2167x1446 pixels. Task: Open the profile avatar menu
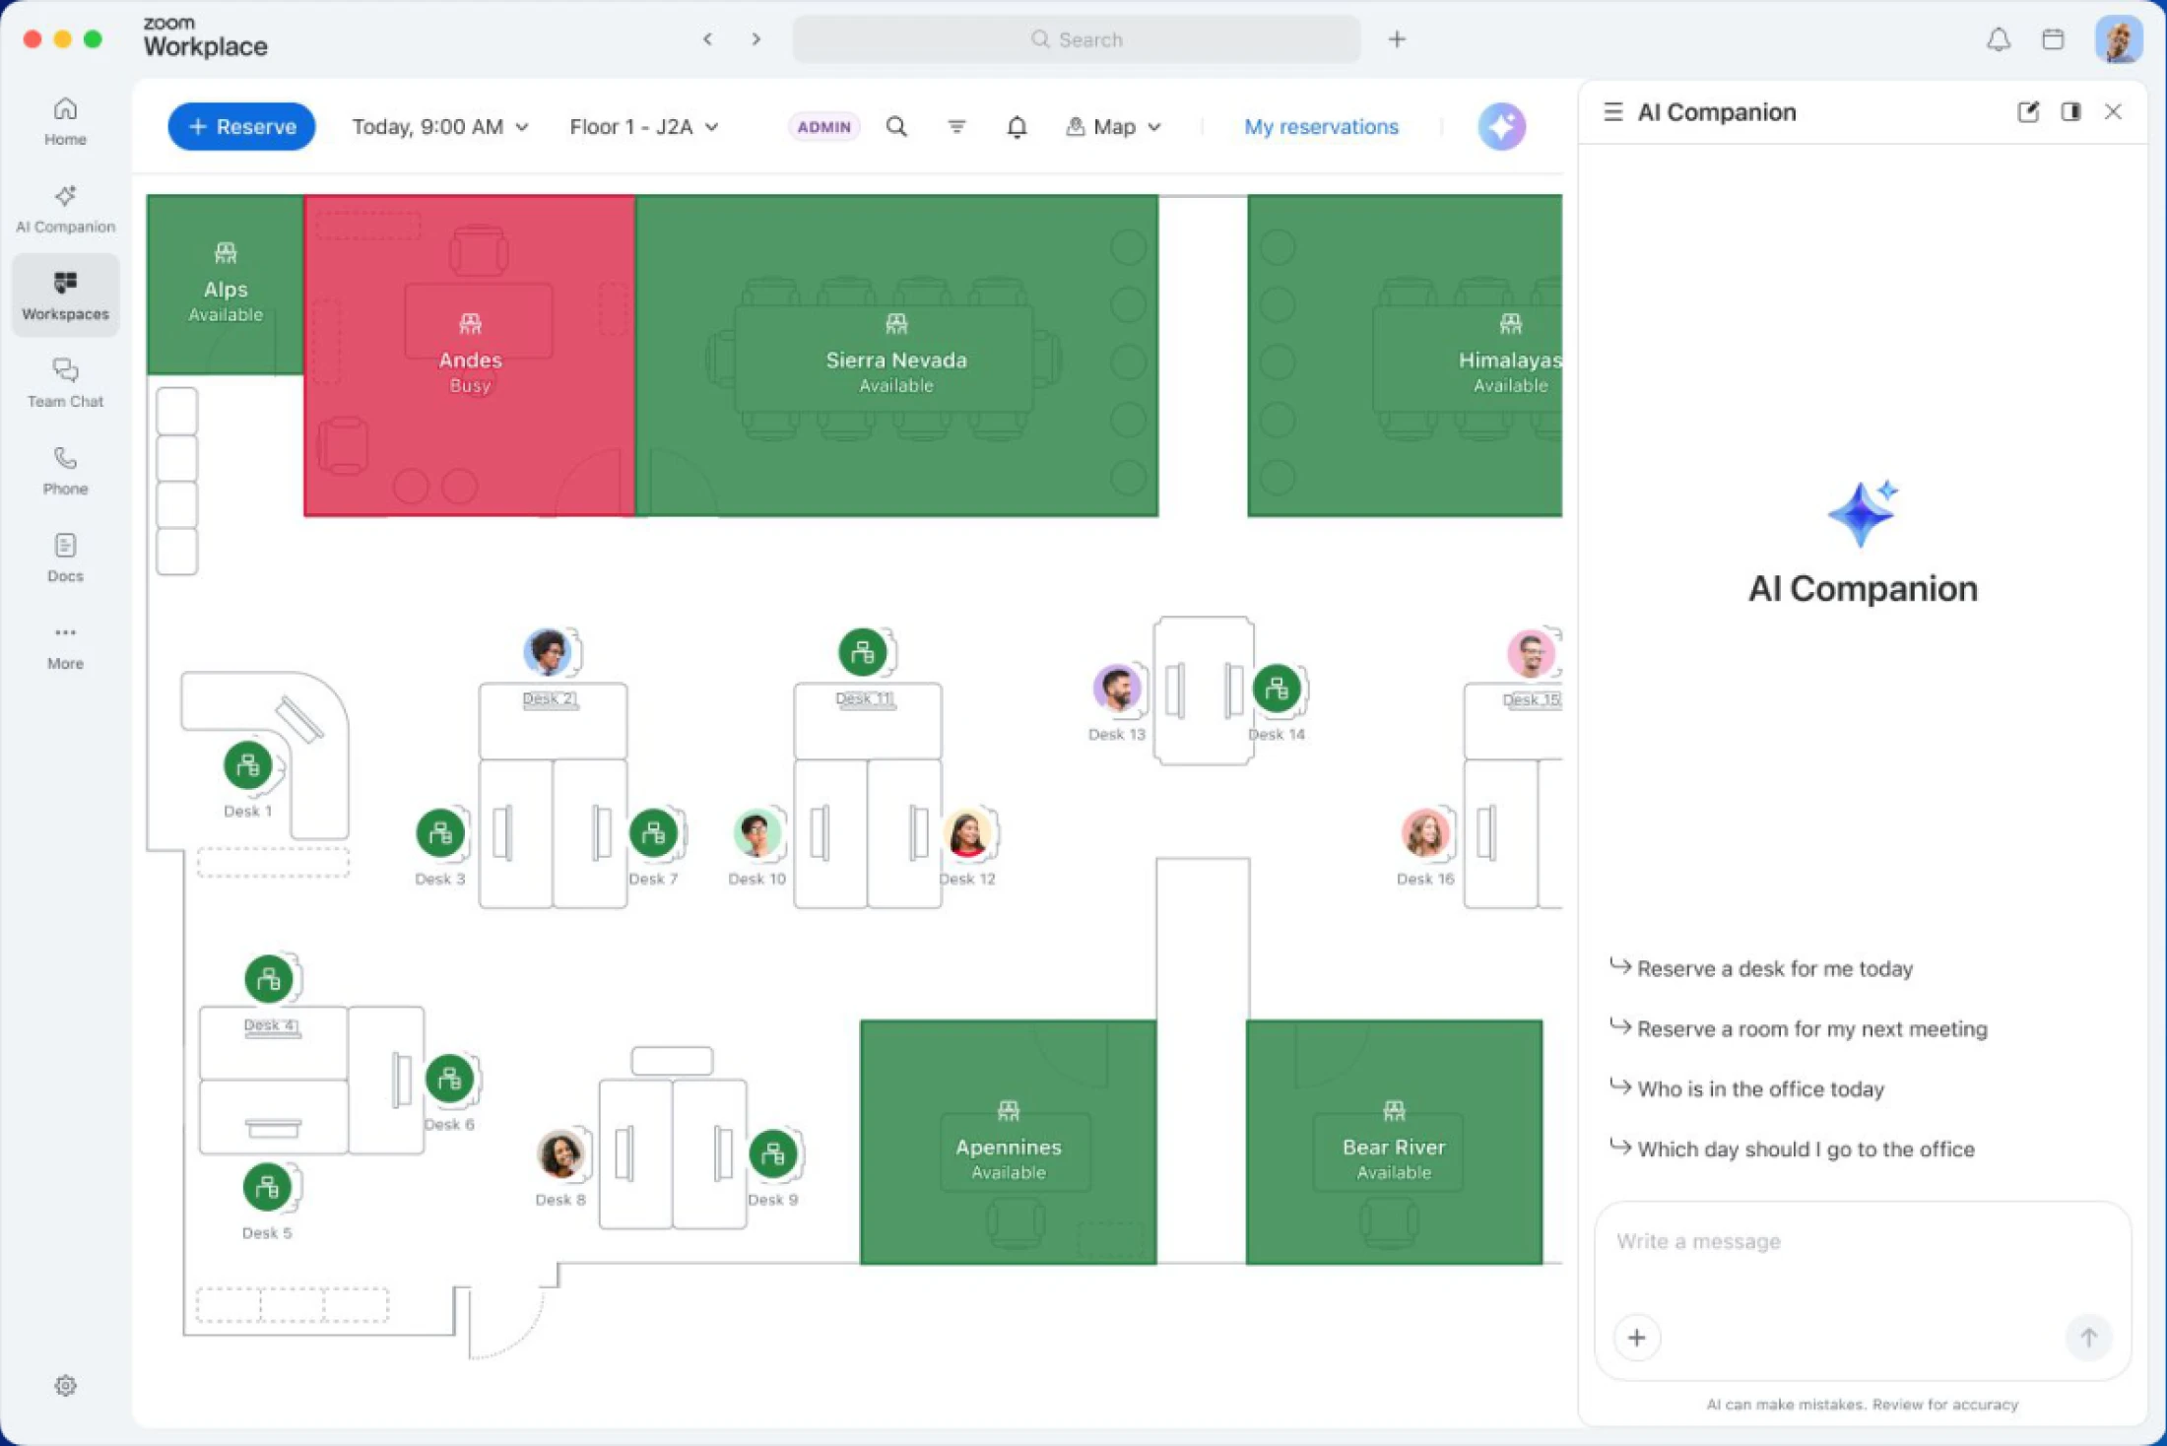(2119, 39)
